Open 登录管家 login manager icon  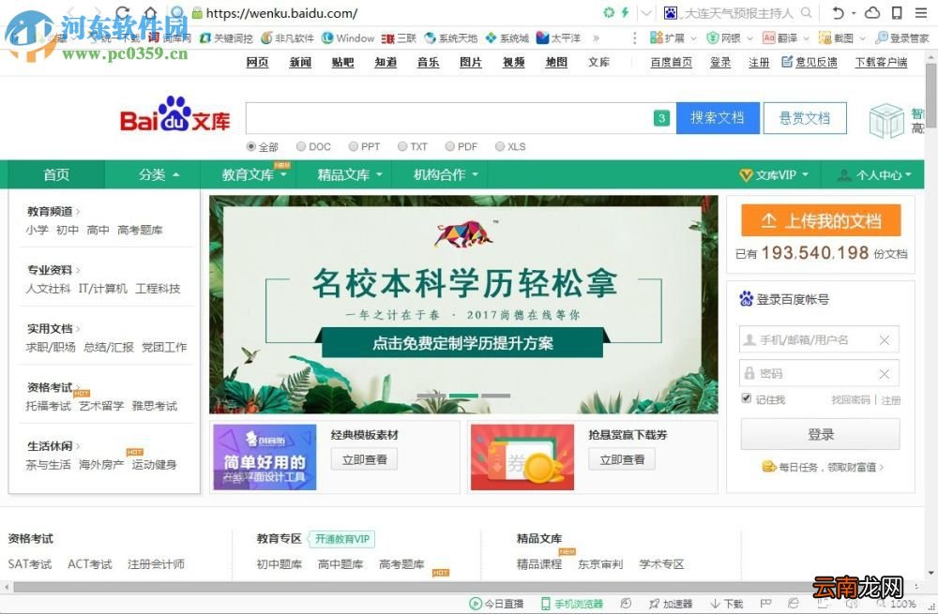click(x=881, y=38)
